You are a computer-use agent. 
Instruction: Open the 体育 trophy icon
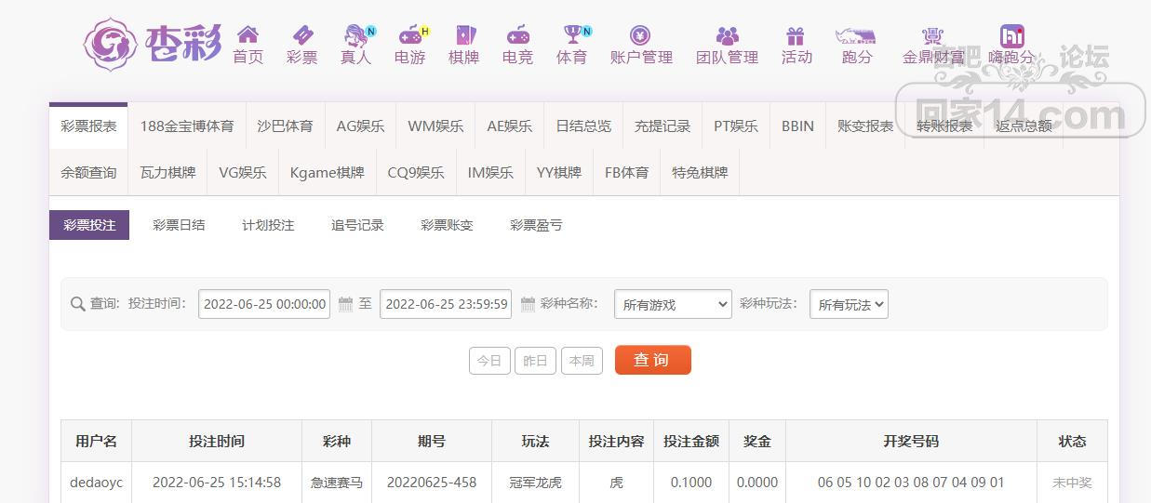pyautogui.click(x=572, y=34)
